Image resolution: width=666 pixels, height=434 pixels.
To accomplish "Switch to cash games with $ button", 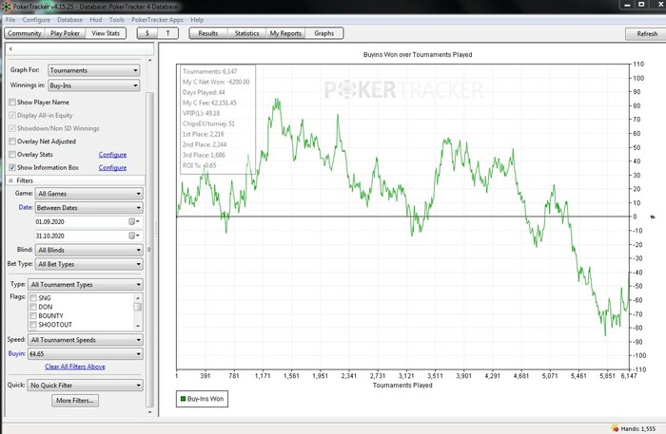I will [147, 33].
